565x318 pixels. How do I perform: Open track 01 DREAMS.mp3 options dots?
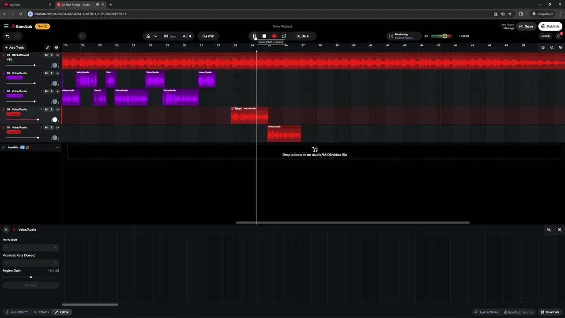(41, 55)
